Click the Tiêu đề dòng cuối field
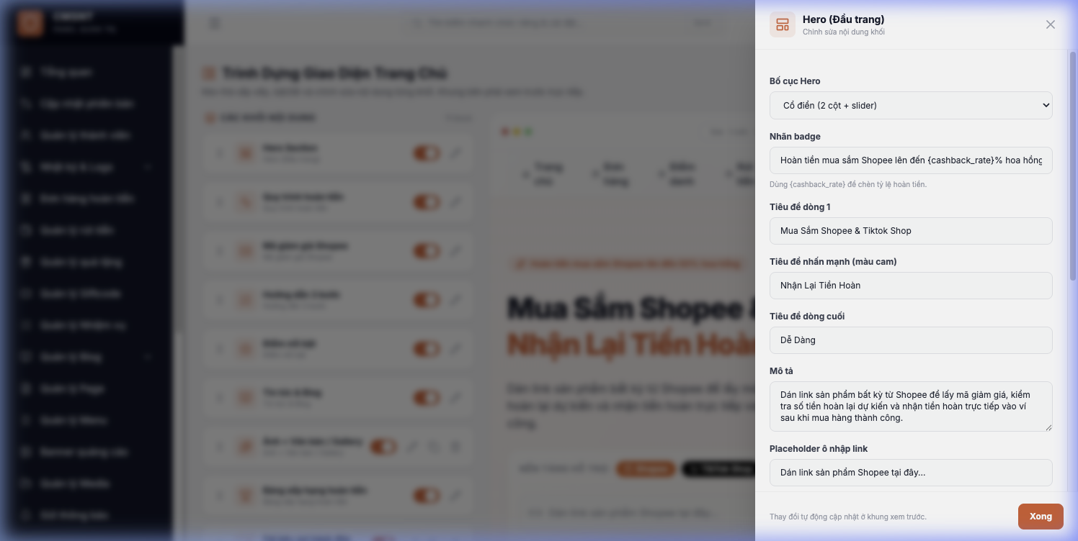The height and width of the screenshot is (541, 1078). [x=911, y=340]
